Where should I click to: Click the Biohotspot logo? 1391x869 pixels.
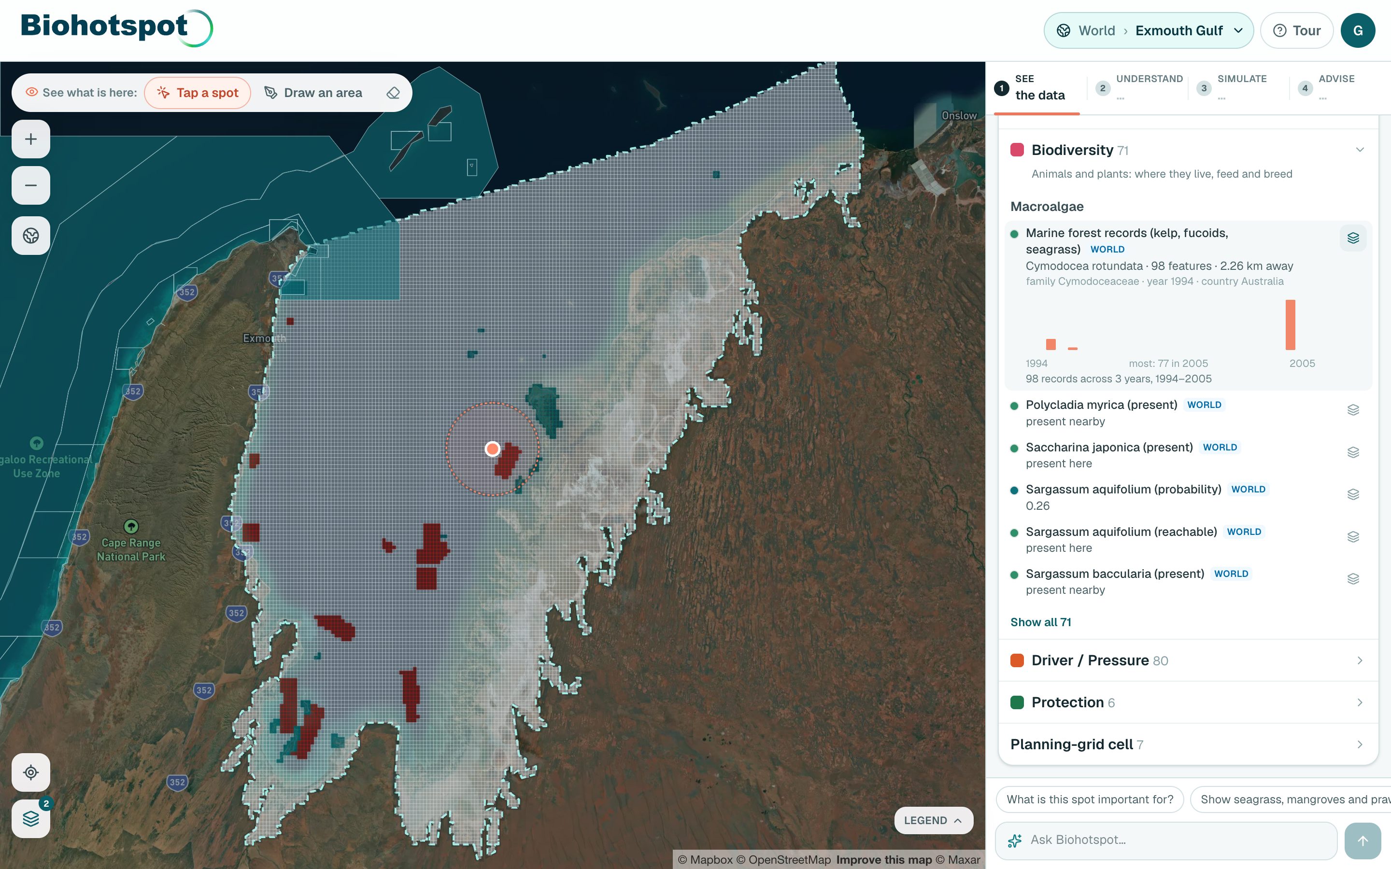pos(117,28)
